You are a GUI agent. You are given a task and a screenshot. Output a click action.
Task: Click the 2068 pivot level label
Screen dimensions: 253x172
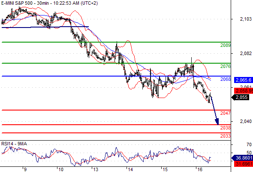pyautogui.click(x=226, y=79)
